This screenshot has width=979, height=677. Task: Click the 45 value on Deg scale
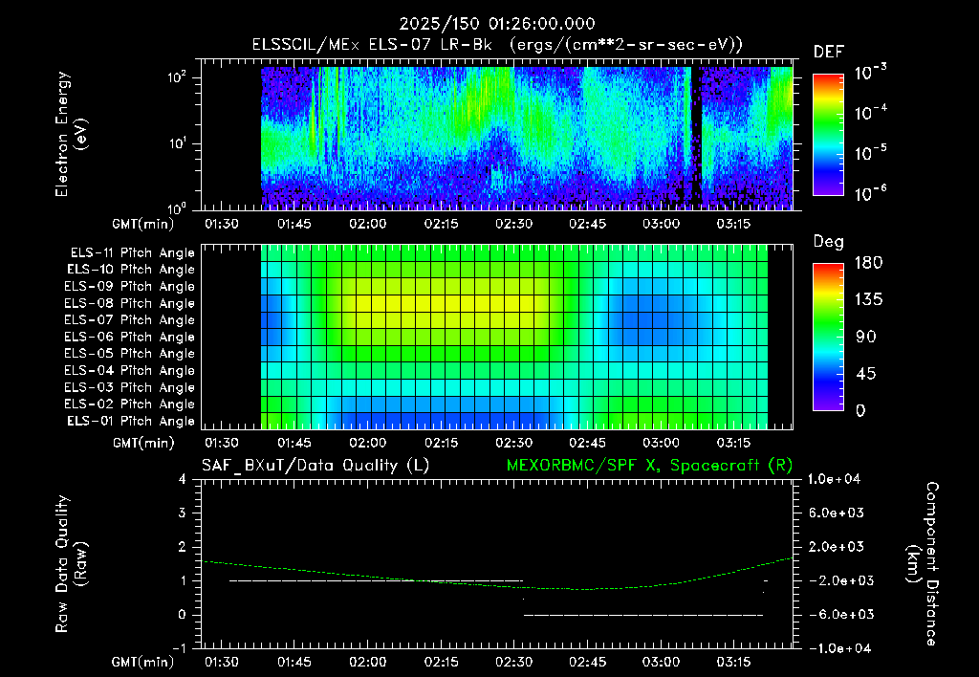[x=864, y=374]
